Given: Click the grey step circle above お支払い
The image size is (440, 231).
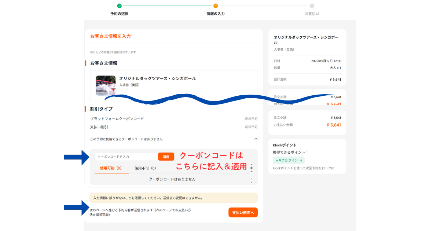Looking at the screenshot, I should point(312,6).
